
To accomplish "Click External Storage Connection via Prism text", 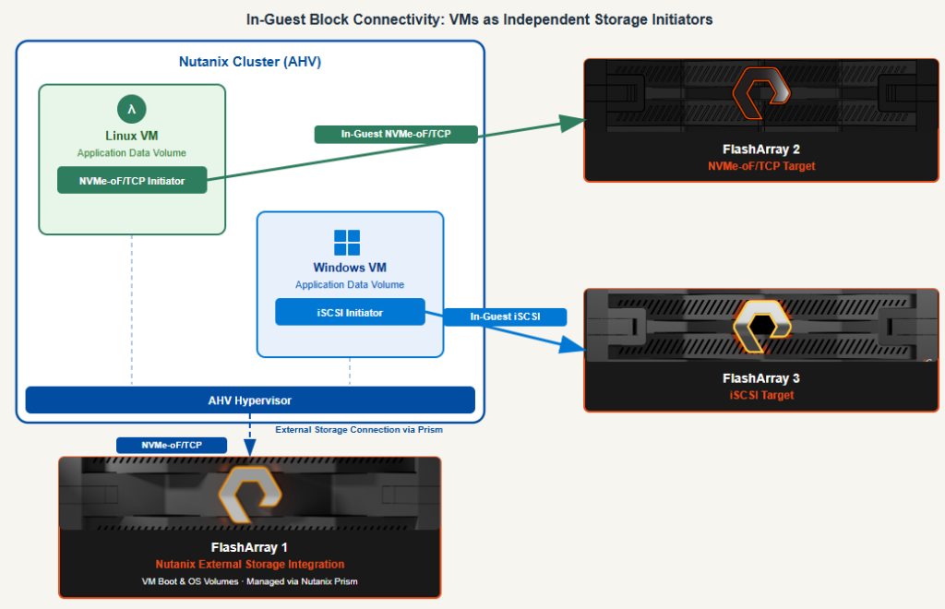I will pyautogui.click(x=359, y=429).
